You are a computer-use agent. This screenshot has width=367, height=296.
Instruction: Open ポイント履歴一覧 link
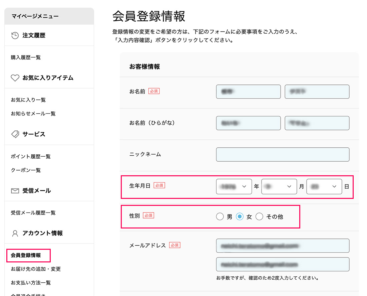(31, 157)
